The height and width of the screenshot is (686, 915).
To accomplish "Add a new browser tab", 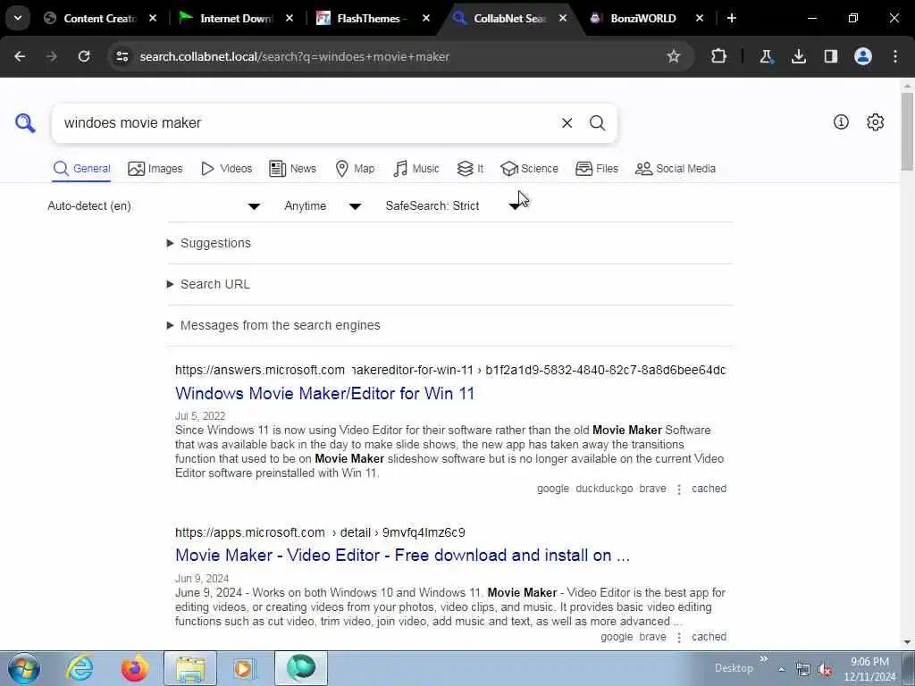I will [731, 18].
